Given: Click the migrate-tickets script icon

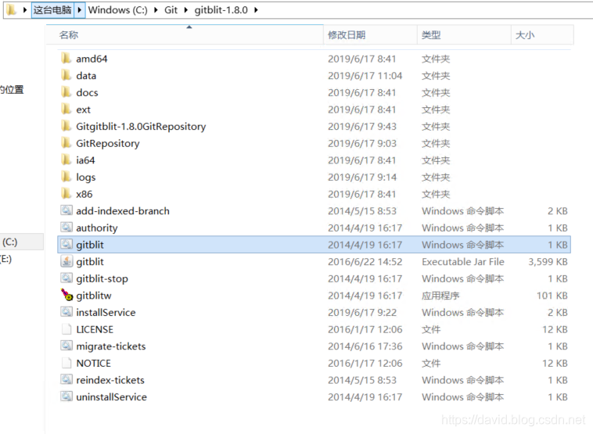Looking at the screenshot, I should click(x=66, y=346).
